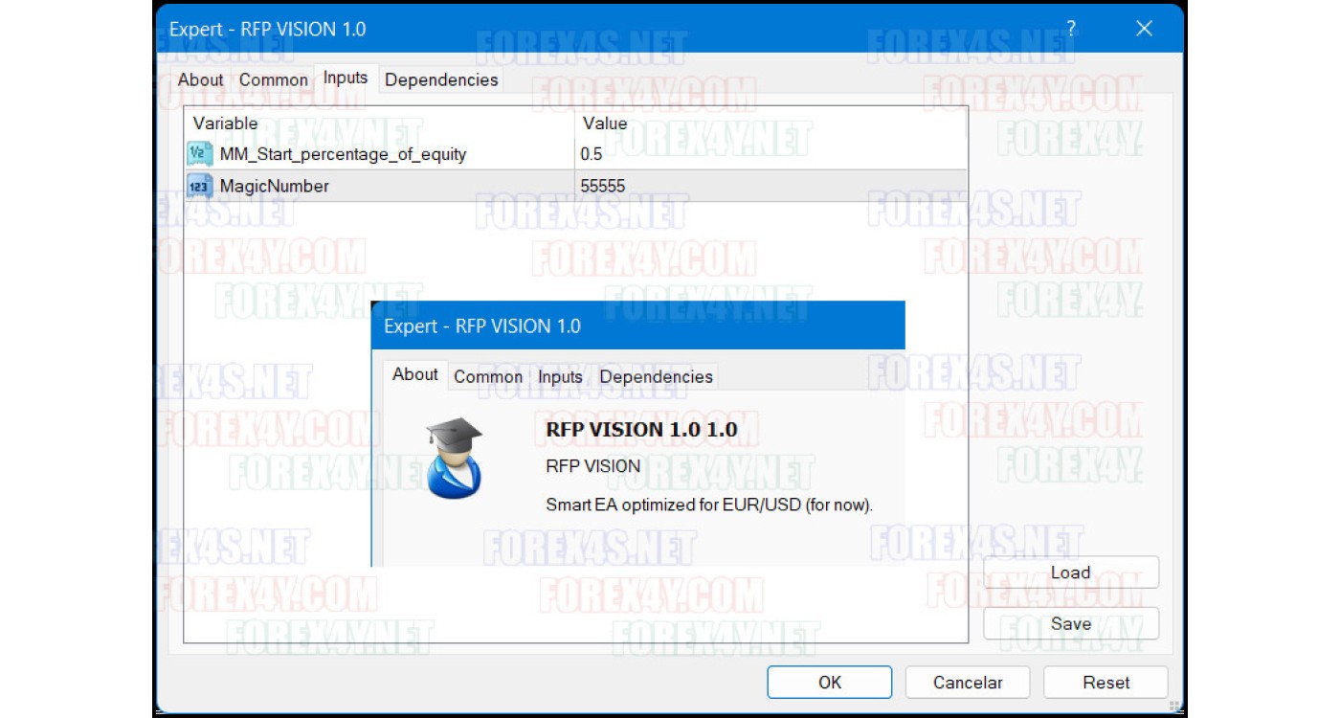This screenshot has height=718, width=1340.
Task: Close the Expert dialog window
Action: (1144, 29)
